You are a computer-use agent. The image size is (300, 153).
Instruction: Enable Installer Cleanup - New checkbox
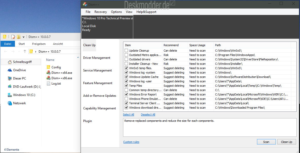coord(126,64)
